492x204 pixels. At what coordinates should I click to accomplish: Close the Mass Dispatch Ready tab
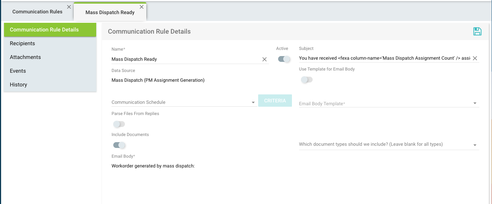(142, 7)
